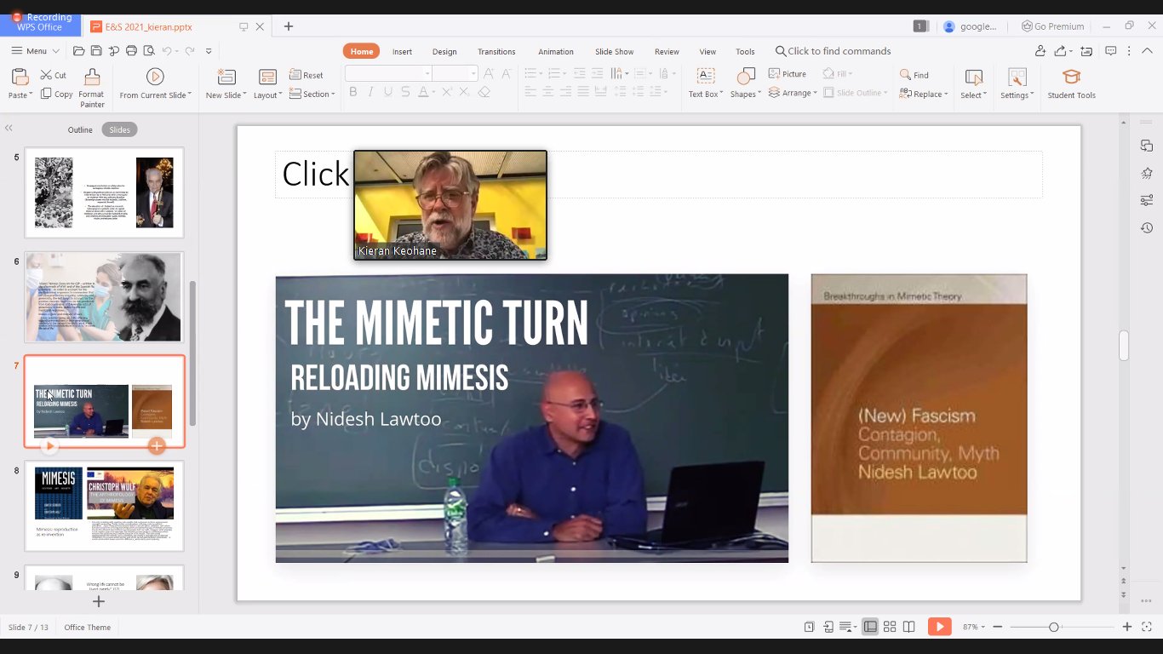Click the title placeholder on the slide
This screenshot has height=654, width=1163.
pyautogui.click(x=658, y=175)
